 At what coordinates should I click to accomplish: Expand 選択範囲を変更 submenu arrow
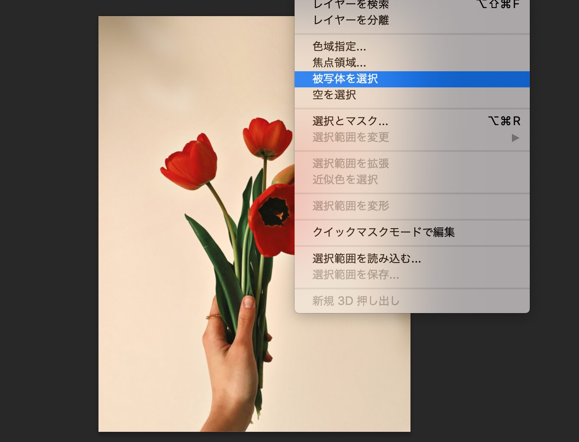[515, 138]
